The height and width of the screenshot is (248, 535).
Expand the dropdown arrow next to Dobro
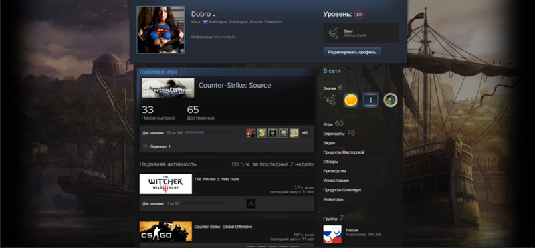[214, 15]
